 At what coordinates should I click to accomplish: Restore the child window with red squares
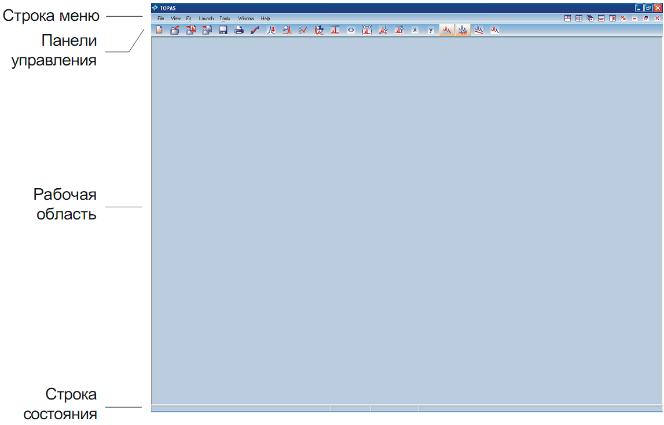coord(646,18)
